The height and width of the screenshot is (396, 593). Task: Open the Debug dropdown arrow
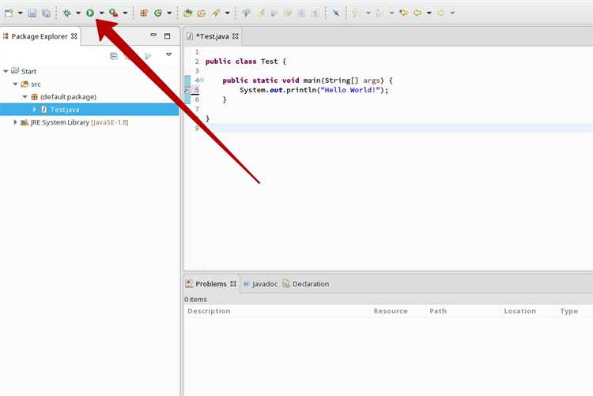[x=77, y=13]
